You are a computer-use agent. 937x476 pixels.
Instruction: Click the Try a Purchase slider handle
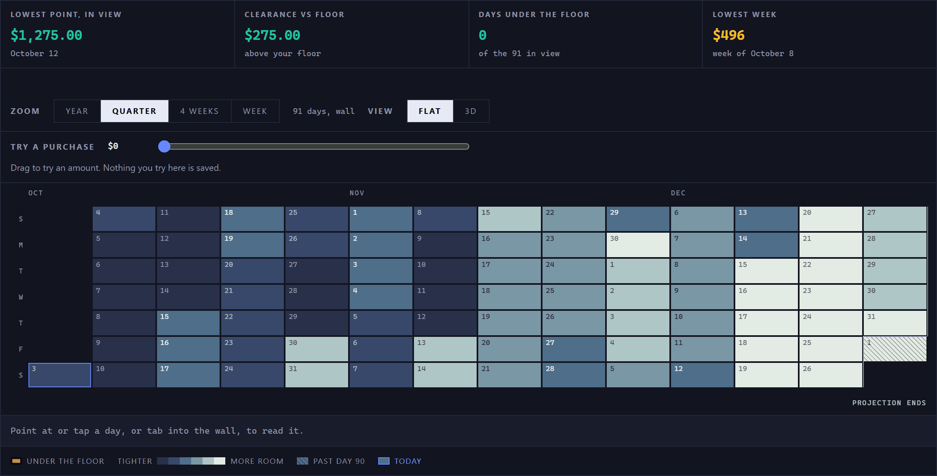[164, 146]
